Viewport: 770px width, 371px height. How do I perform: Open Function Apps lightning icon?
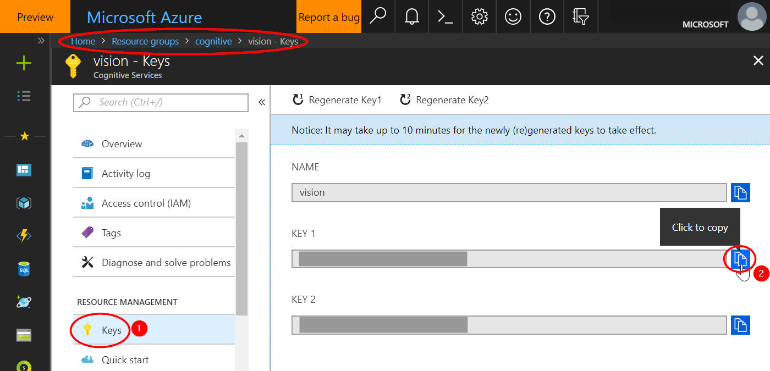(24, 236)
